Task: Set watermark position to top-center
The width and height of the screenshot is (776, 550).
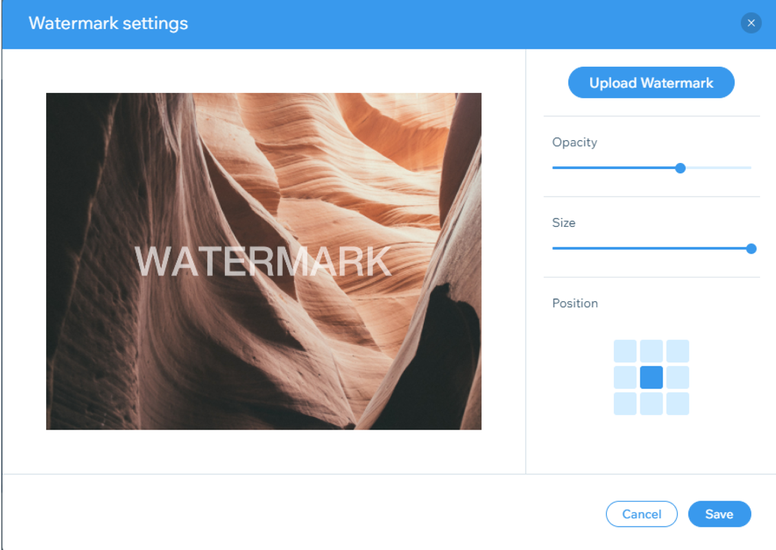Action: (x=651, y=351)
